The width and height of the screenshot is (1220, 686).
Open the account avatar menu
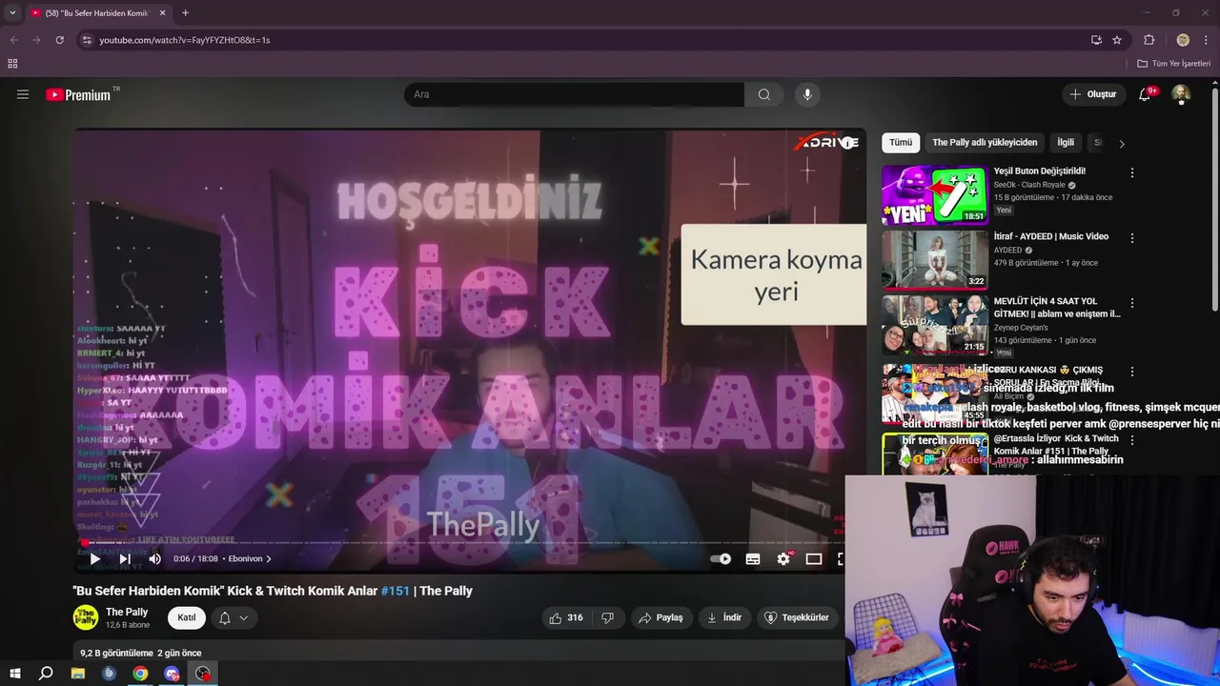(1181, 94)
